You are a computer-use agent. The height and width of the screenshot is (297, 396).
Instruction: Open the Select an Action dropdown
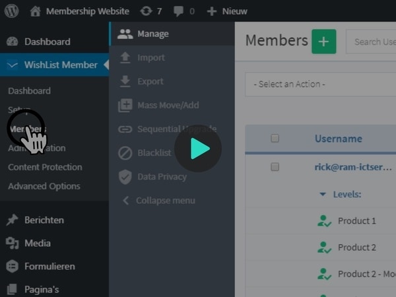click(321, 84)
